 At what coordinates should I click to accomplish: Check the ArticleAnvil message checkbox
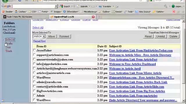coord(34,68)
